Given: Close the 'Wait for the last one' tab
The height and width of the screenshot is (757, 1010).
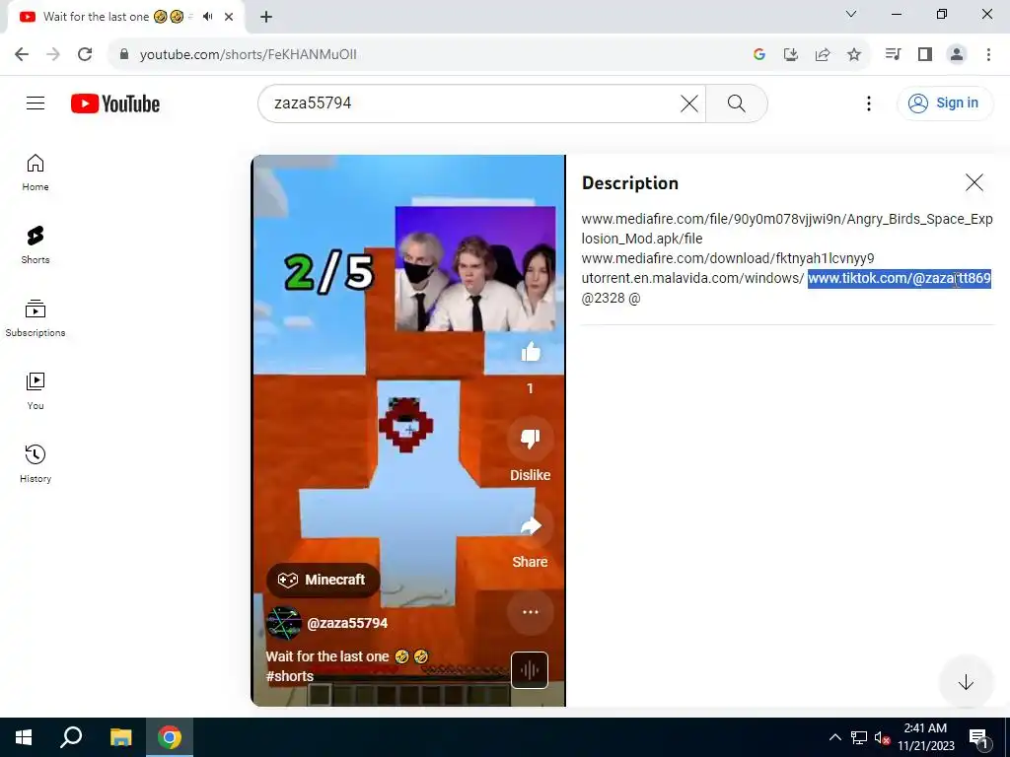Looking at the screenshot, I should coord(229,17).
